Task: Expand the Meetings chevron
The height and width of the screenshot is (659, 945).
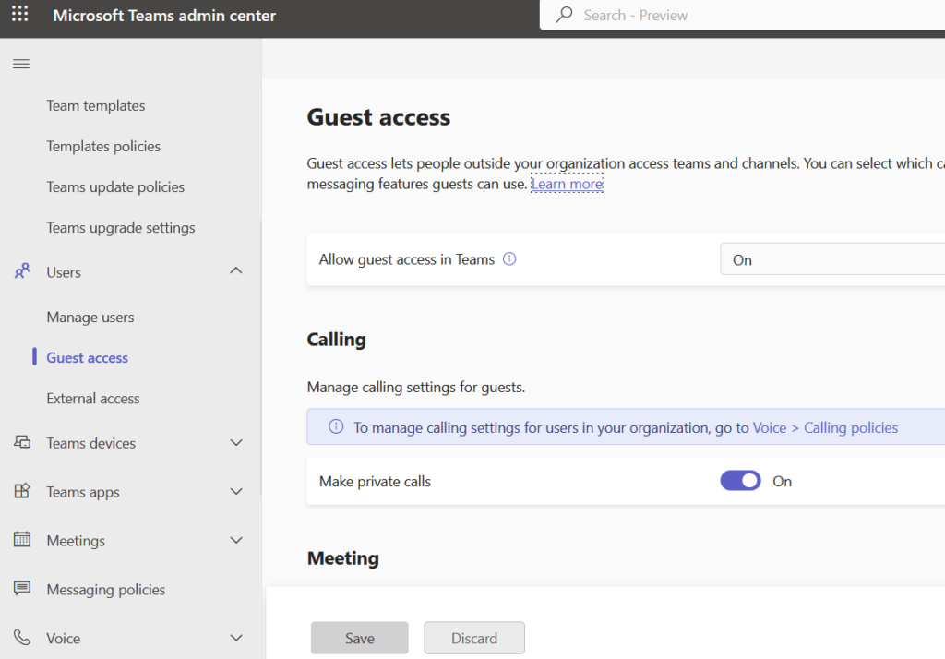Action: (x=236, y=540)
